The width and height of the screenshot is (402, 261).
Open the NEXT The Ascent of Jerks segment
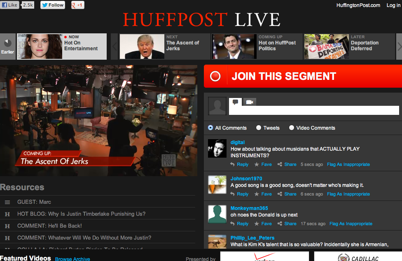[165, 47]
